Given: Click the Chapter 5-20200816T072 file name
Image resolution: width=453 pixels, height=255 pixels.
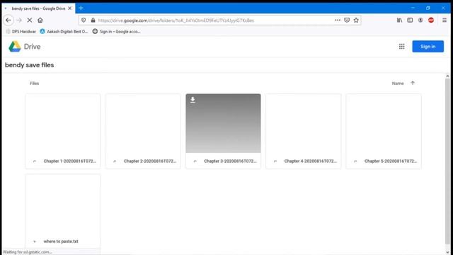Looking at the screenshot, I should coord(391,161).
